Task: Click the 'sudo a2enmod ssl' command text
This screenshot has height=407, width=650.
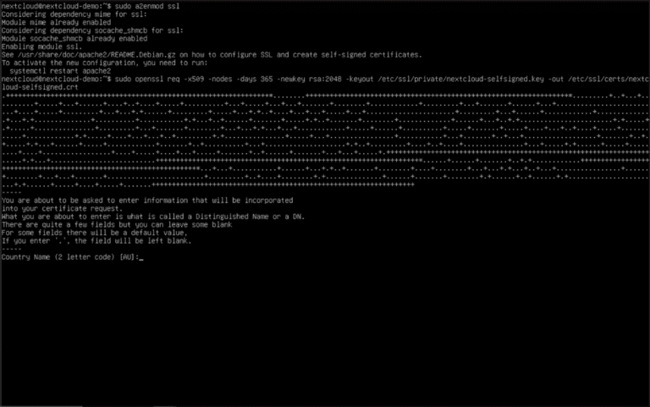Action: pyautogui.click(x=147, y=6)
